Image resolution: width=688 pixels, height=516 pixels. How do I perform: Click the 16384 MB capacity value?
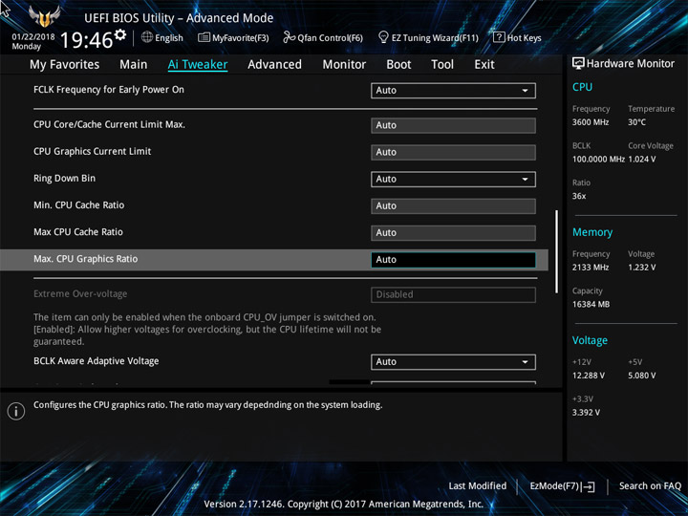591,305
